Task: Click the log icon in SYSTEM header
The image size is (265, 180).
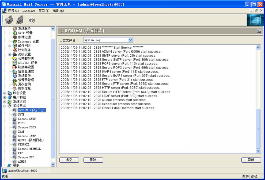Action: 259,31
